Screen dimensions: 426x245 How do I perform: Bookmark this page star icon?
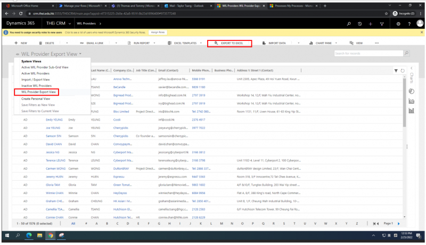click(x=386, y=13)
